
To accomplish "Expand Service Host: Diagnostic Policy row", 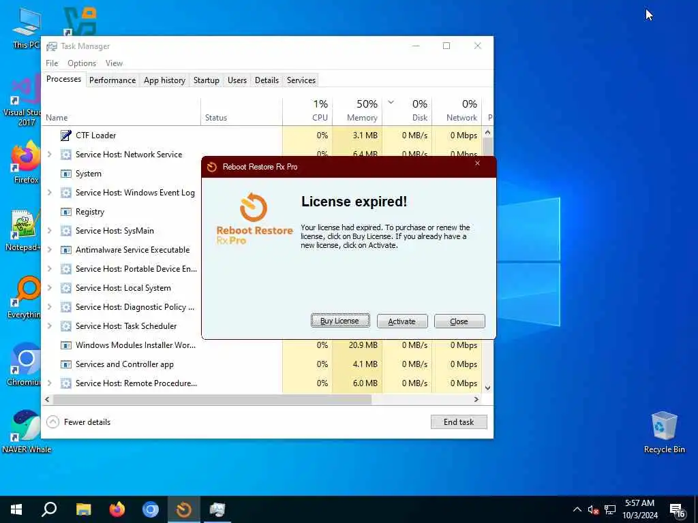I will pos(49,307).
